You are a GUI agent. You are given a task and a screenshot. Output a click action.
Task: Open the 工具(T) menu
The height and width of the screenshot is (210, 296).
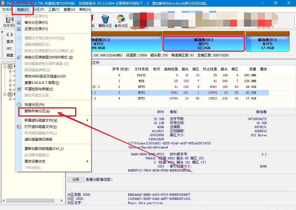pyautogui.click(x=54, y=10)
